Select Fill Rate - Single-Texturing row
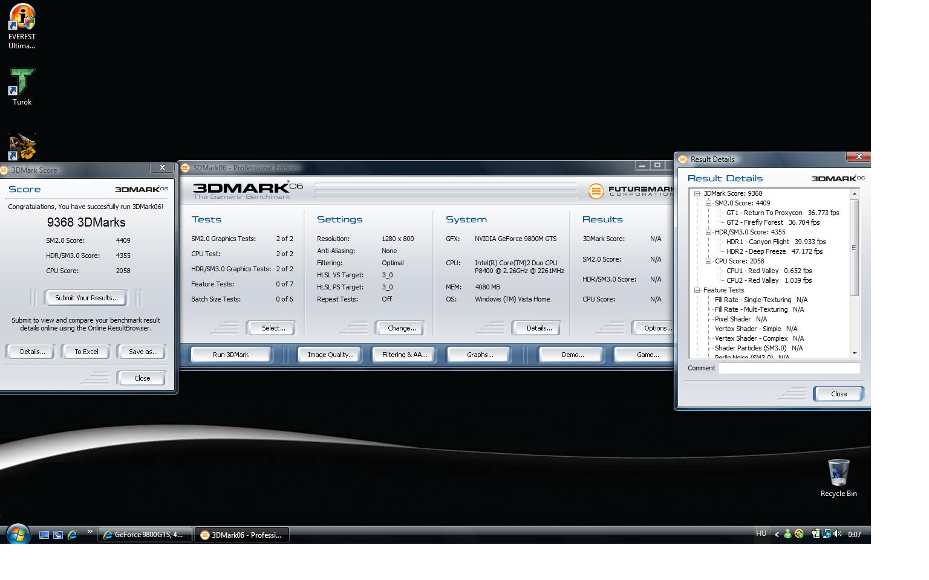Viewport: 929px width, 580px height. click(761, 300)
